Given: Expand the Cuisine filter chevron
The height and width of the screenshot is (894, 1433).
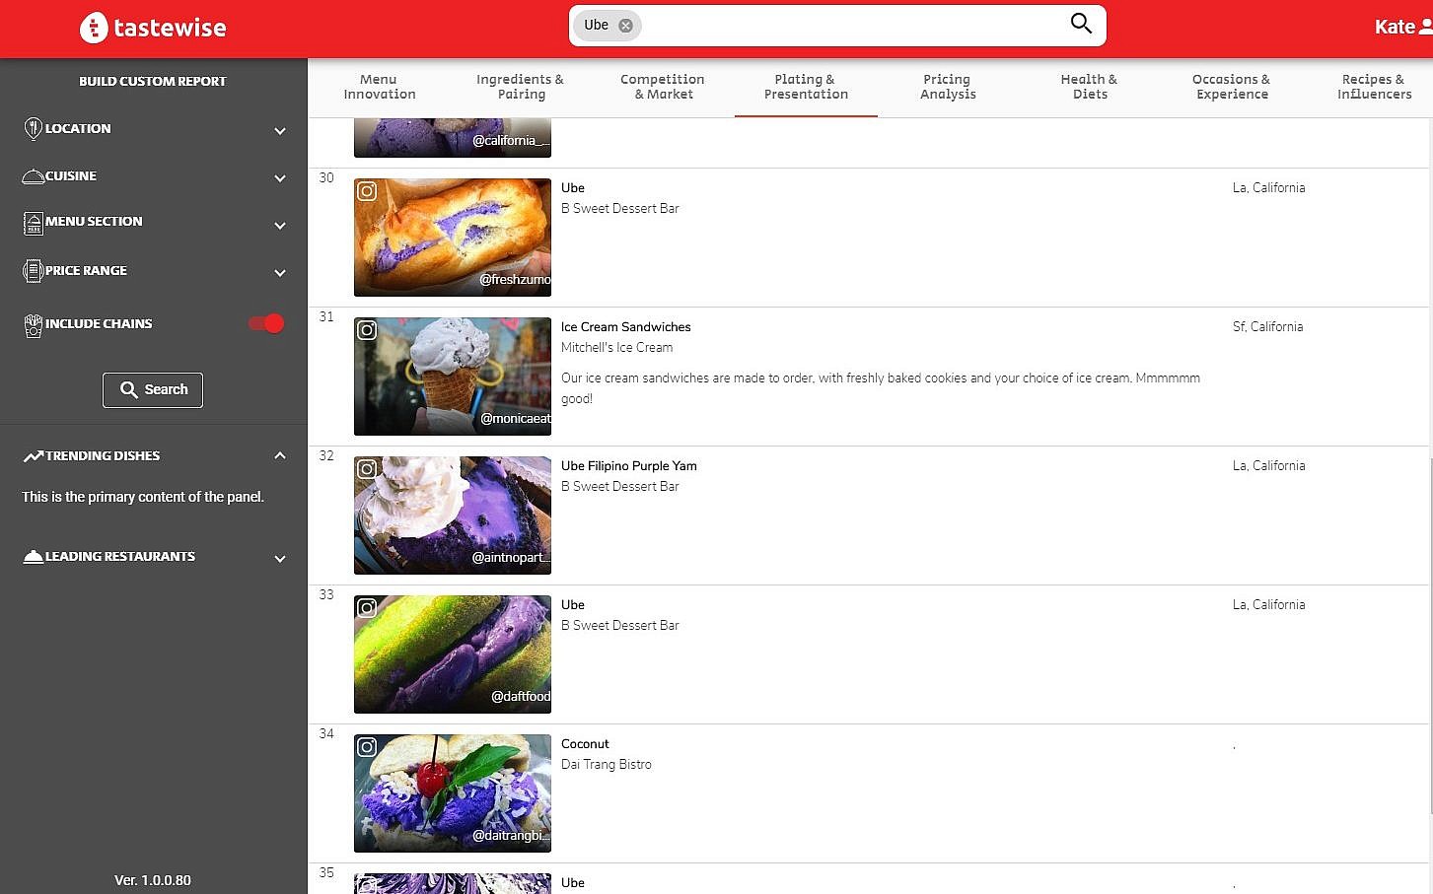Looking at the screenshot, I should [x=280, y=177].
